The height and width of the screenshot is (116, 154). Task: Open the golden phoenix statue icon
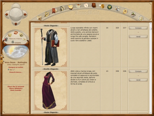[71, 7]
